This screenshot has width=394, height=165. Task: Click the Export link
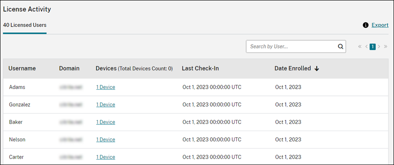pos(380,25)
